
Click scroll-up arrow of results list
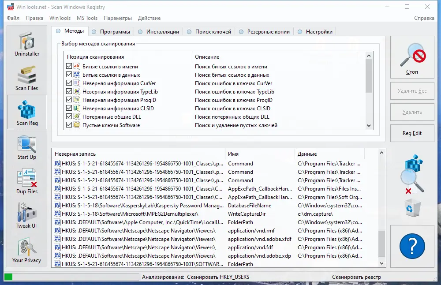click(381, 153)
